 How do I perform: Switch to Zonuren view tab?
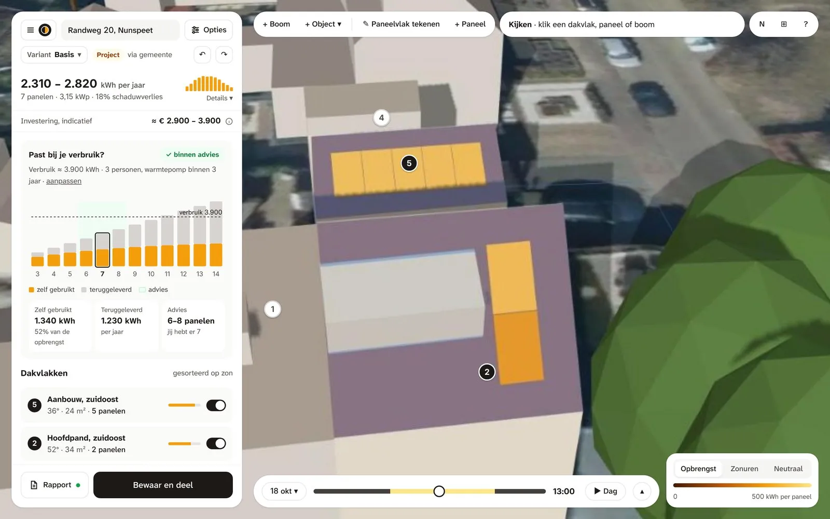click(x=744, y=469)
